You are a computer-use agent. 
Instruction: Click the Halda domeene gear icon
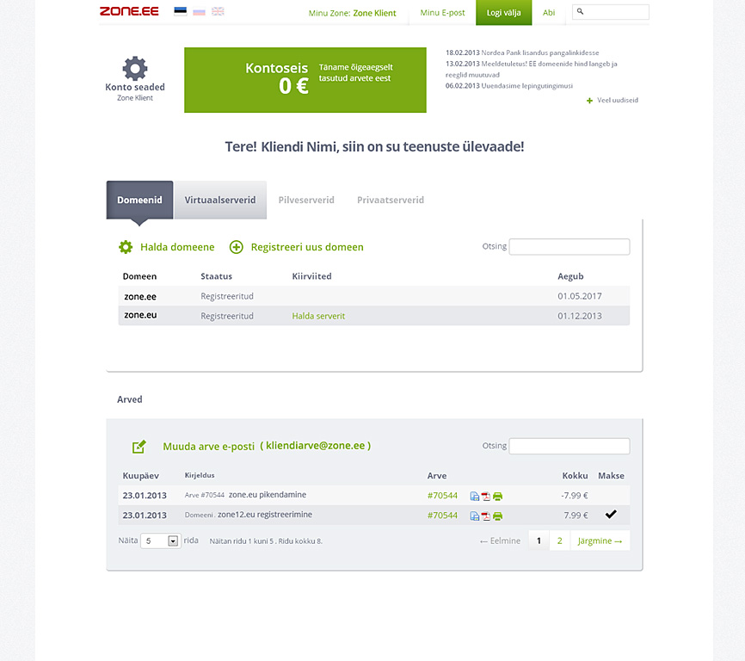coord(126,247)
